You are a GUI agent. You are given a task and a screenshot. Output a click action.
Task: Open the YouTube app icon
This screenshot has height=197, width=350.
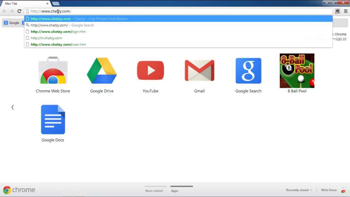(x=150, y=70)
